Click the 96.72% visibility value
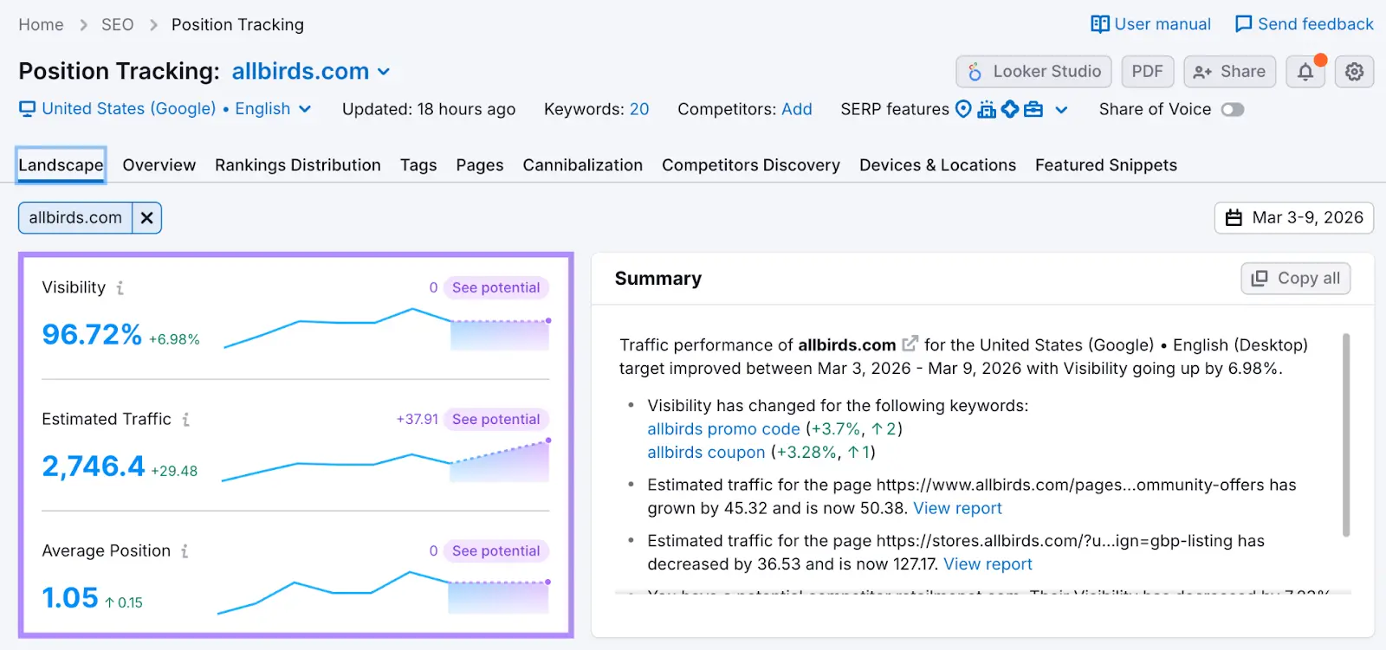 click(x=92, y=334)
